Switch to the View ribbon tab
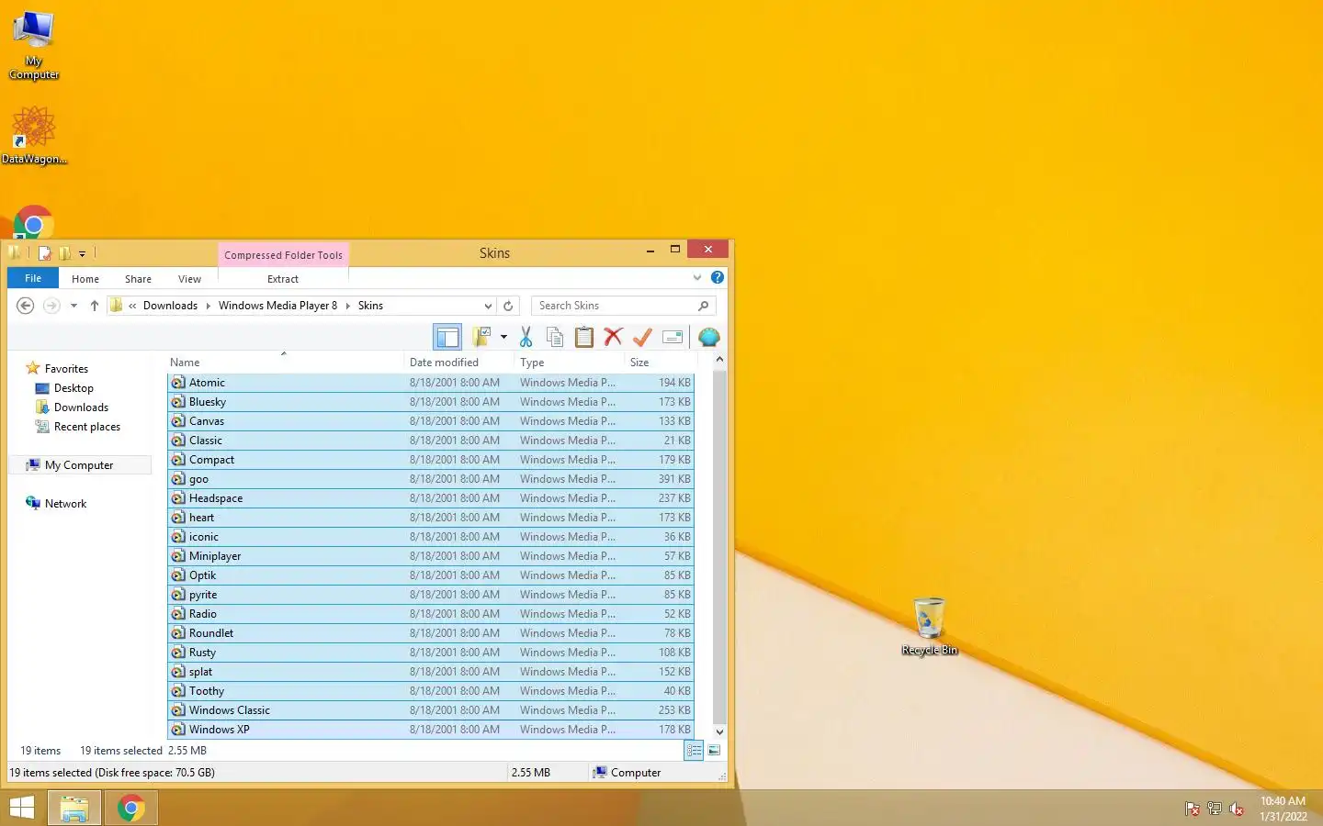 (x=189, y=279)
